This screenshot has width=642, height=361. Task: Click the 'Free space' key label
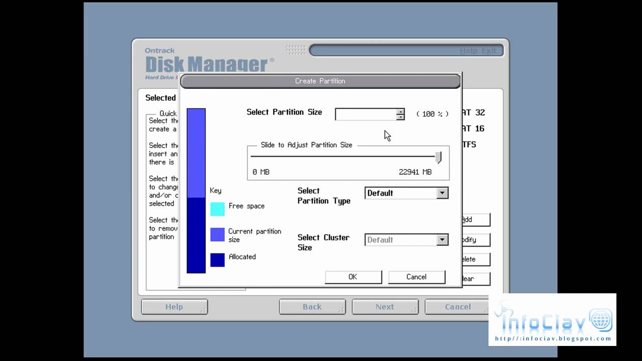(x=246, y=206)
